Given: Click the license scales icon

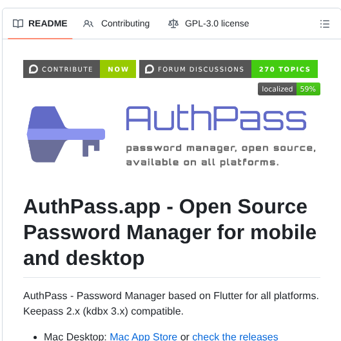Looking at the screenshot, I should pos(173,23).
